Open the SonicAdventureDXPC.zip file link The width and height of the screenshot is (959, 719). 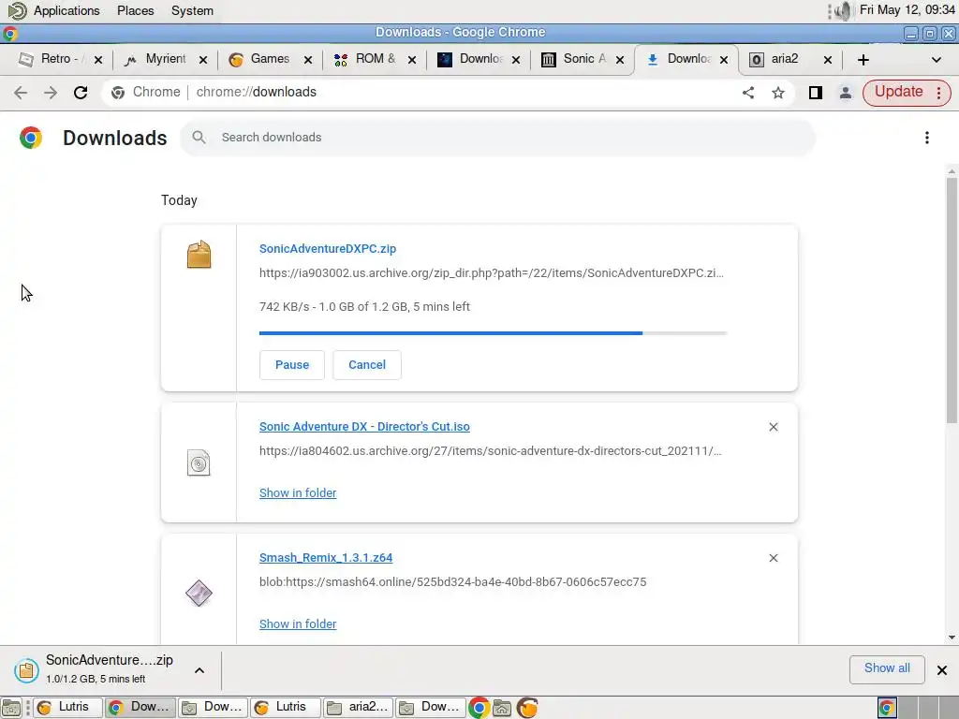pos(328,249)
